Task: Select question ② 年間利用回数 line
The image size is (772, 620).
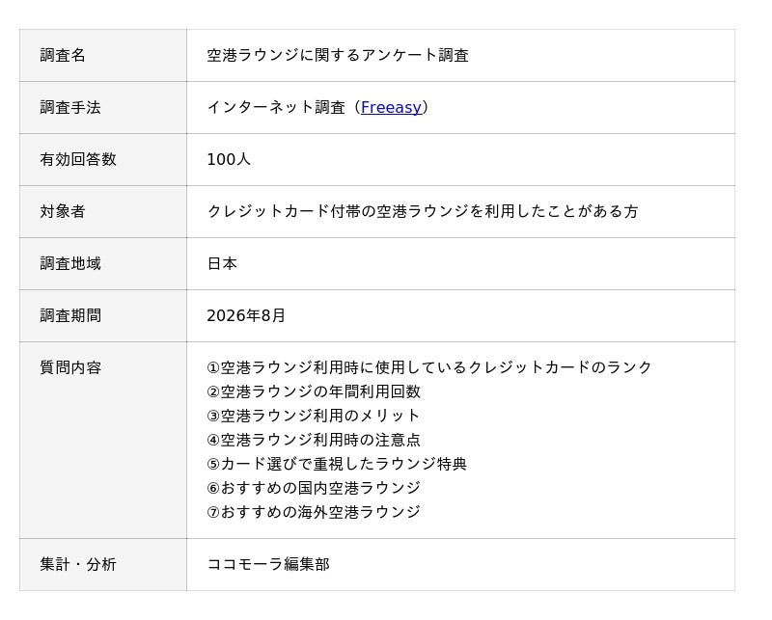Action: pos(314,391)
